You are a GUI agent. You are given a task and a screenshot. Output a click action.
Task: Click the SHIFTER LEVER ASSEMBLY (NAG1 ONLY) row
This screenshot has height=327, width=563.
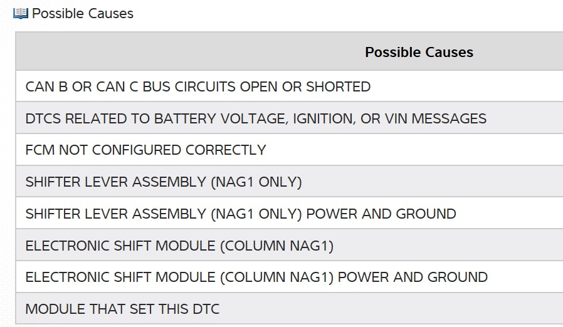(x=164, y=182)
